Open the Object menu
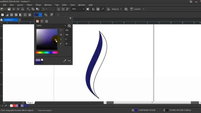 (29, 5)
